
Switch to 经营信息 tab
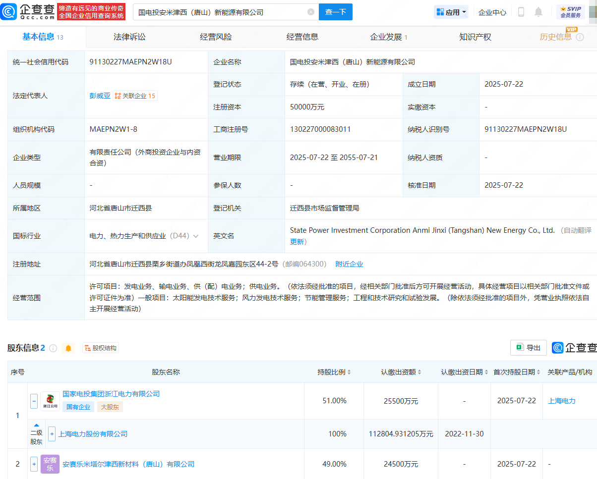point(302,37)
